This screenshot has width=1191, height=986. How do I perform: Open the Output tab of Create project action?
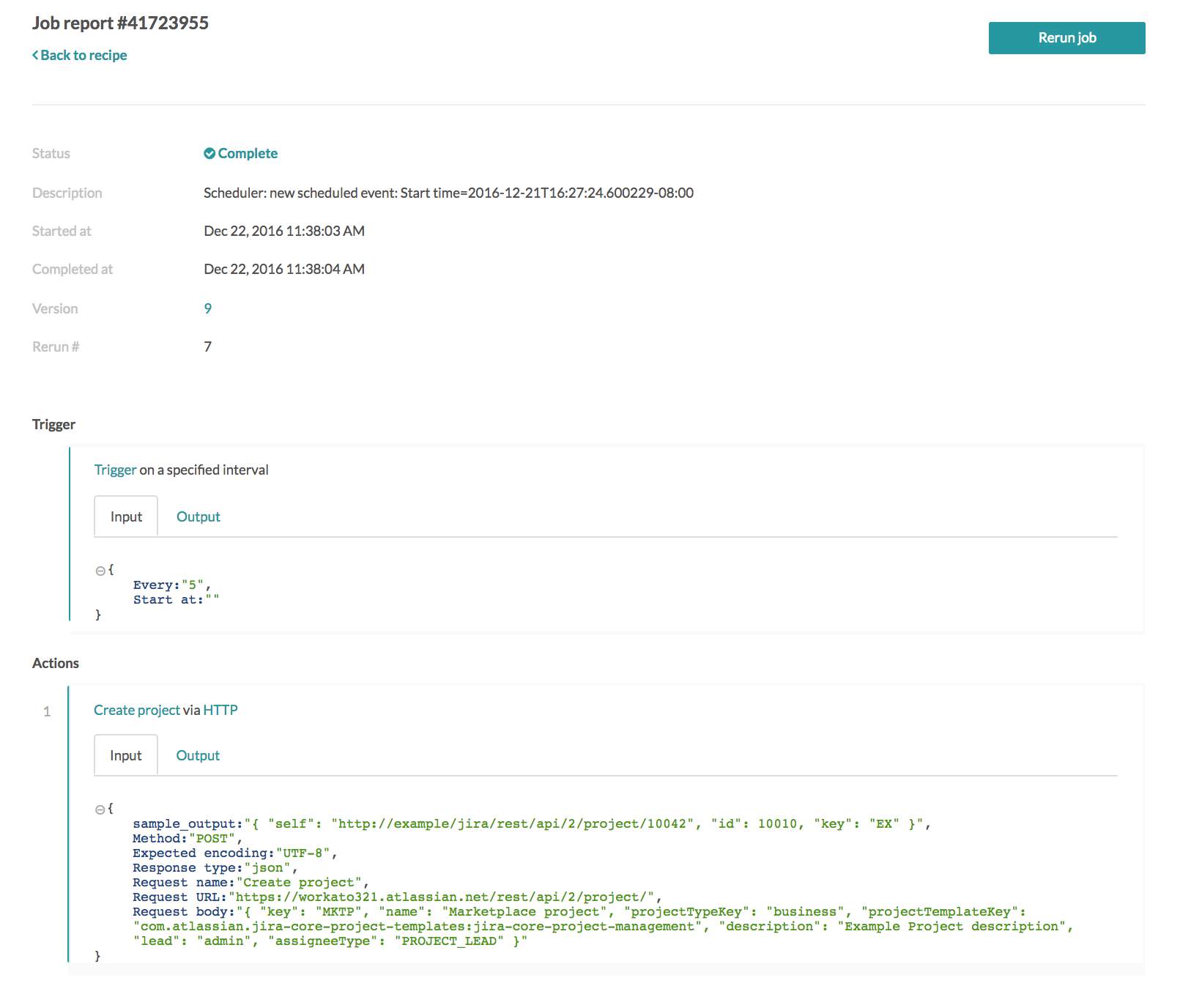pyautogui.click(x=197, y=755)
